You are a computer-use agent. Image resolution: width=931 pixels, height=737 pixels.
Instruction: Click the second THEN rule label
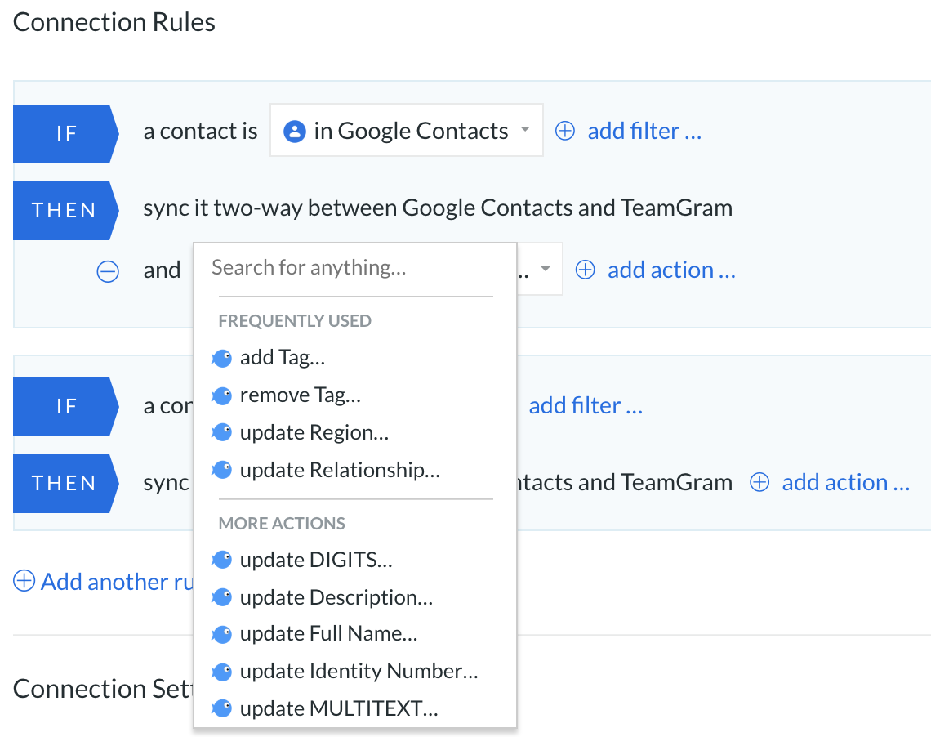[66, 484]
